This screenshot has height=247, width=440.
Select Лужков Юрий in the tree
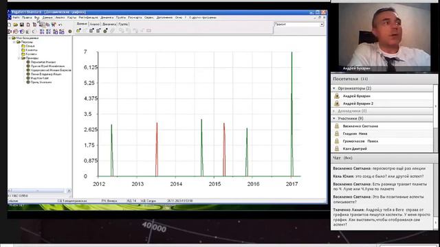47,66
